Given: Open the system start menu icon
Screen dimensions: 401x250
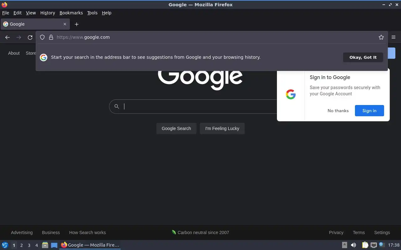Looking at the screenshot, I should [5, 245].
